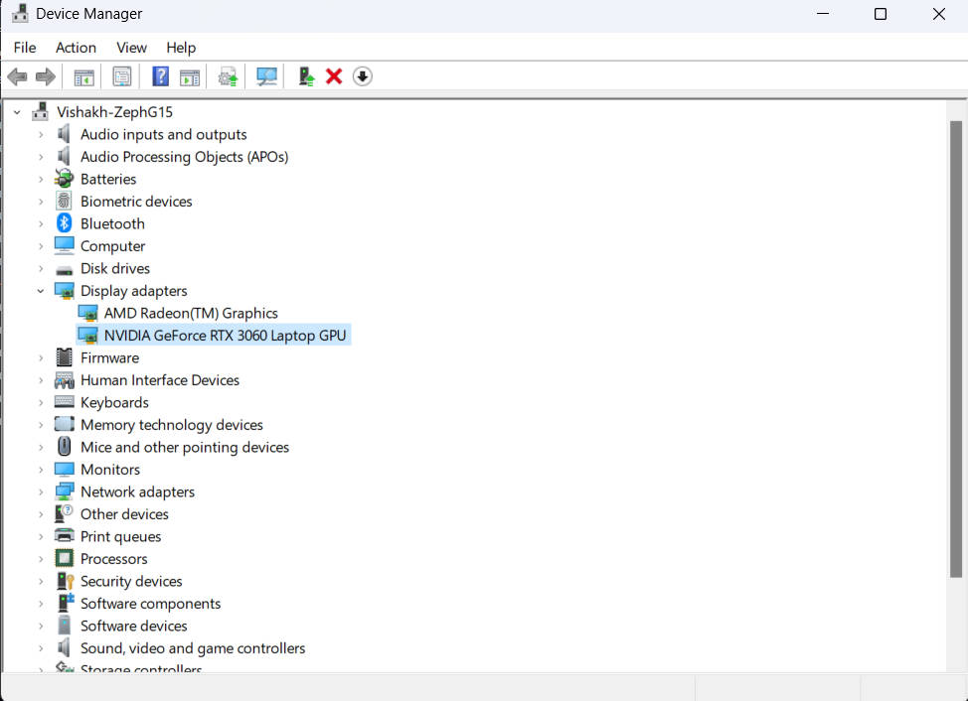This screenshot has height=701, width=968.
Task: Toggle the console tree pane
Action: 83,76
